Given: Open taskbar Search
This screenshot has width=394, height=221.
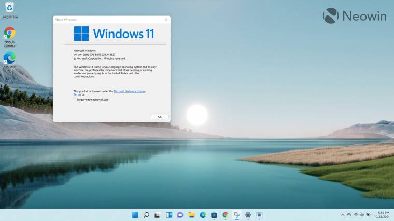Looking at the screenshot, I should [147, 215].
